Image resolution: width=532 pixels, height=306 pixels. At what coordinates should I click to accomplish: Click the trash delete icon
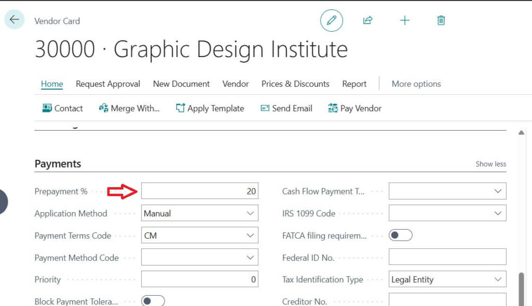(441, 21)
